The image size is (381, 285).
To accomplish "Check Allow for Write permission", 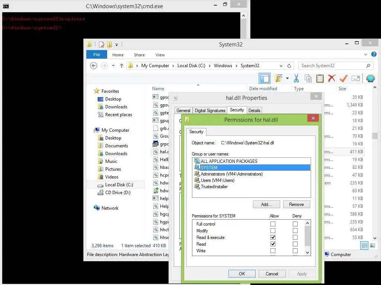I will (x=273, y=251).
